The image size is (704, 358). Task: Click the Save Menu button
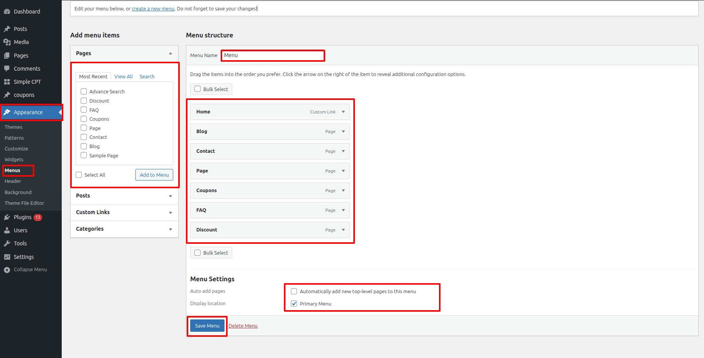[207, 326]
